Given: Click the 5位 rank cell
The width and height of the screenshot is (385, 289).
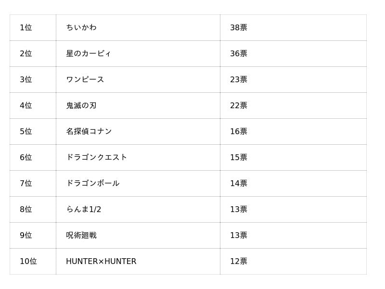Looking at the screenshot, I should tap(26, 132).
